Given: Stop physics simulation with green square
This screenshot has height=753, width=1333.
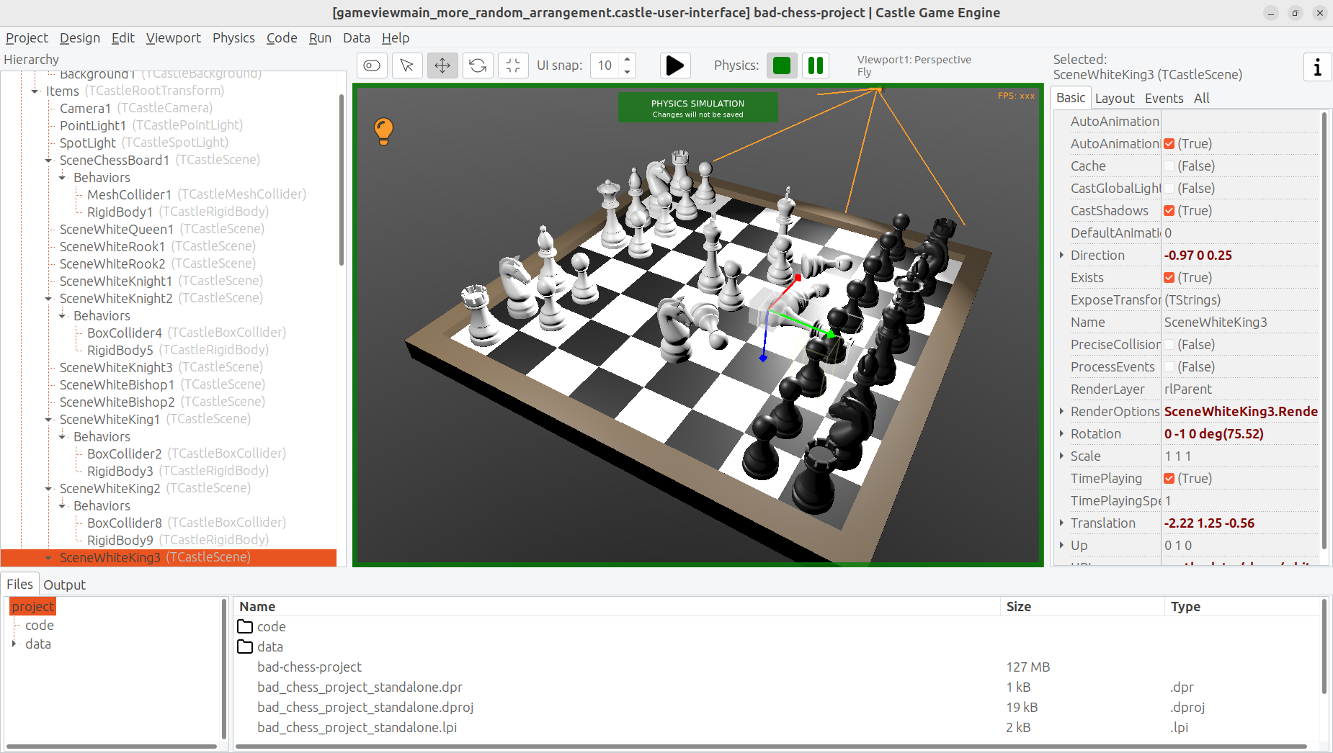Looking at the screenshot, I should [x=782, y=66].
